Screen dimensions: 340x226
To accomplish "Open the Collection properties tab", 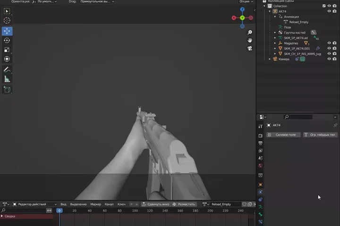I will (260, 175).
